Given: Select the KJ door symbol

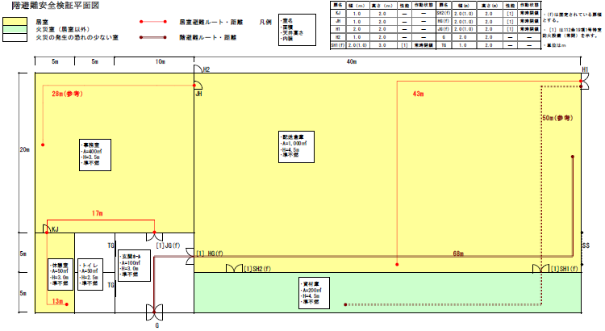Looking at the screenshot, I should click(47, 231).
